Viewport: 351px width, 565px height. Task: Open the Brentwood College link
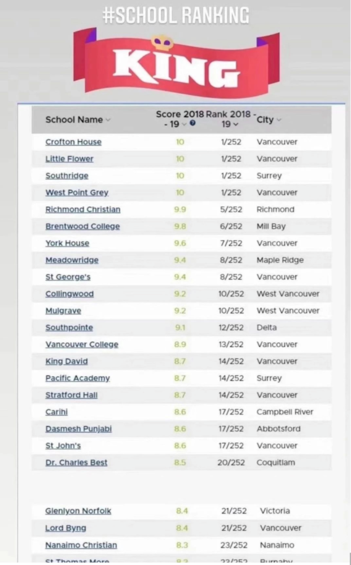(x=82, y=227)
